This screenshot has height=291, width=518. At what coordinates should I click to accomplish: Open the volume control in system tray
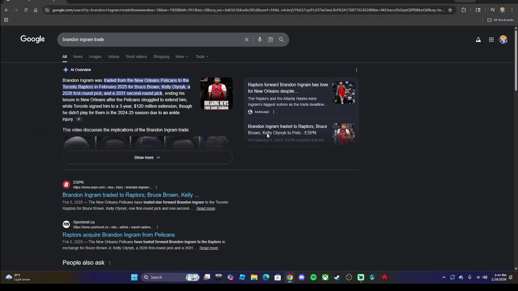[485, 277]
